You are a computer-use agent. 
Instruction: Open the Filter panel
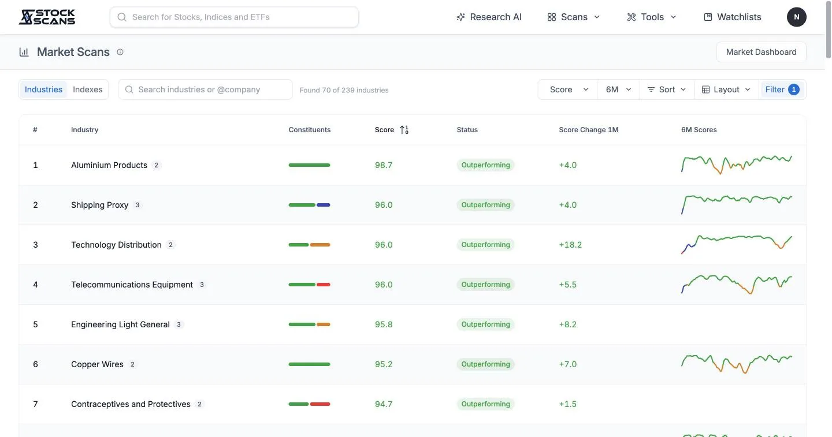[782, 89]
